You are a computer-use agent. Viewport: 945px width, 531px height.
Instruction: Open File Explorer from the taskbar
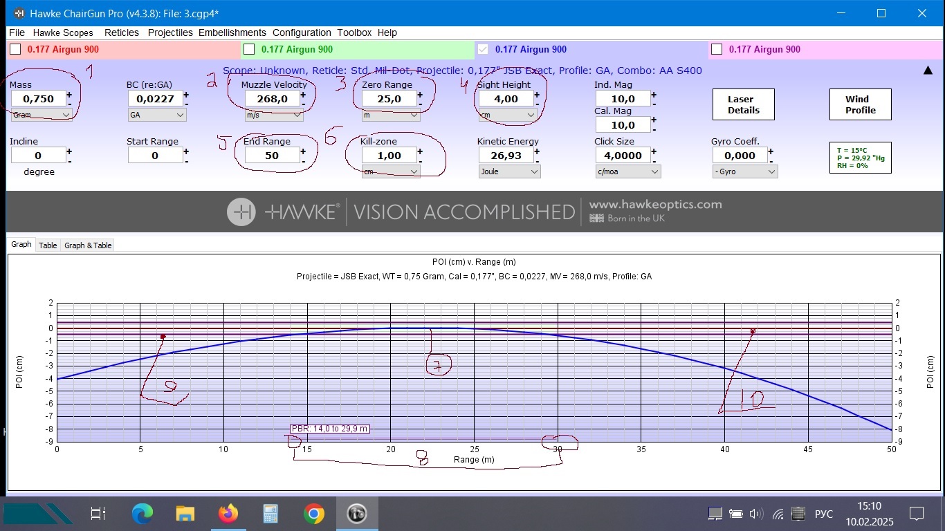tap(185, 514)
